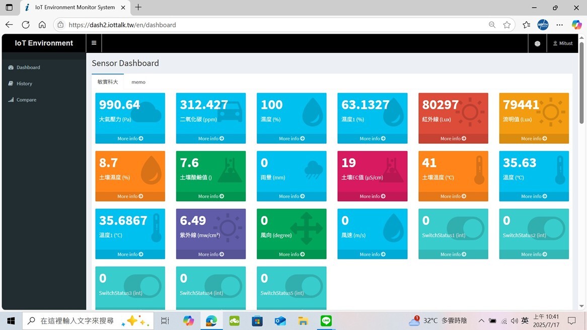Click the globe language icon
The image size is (587, 330).
[x=537, y=44]
